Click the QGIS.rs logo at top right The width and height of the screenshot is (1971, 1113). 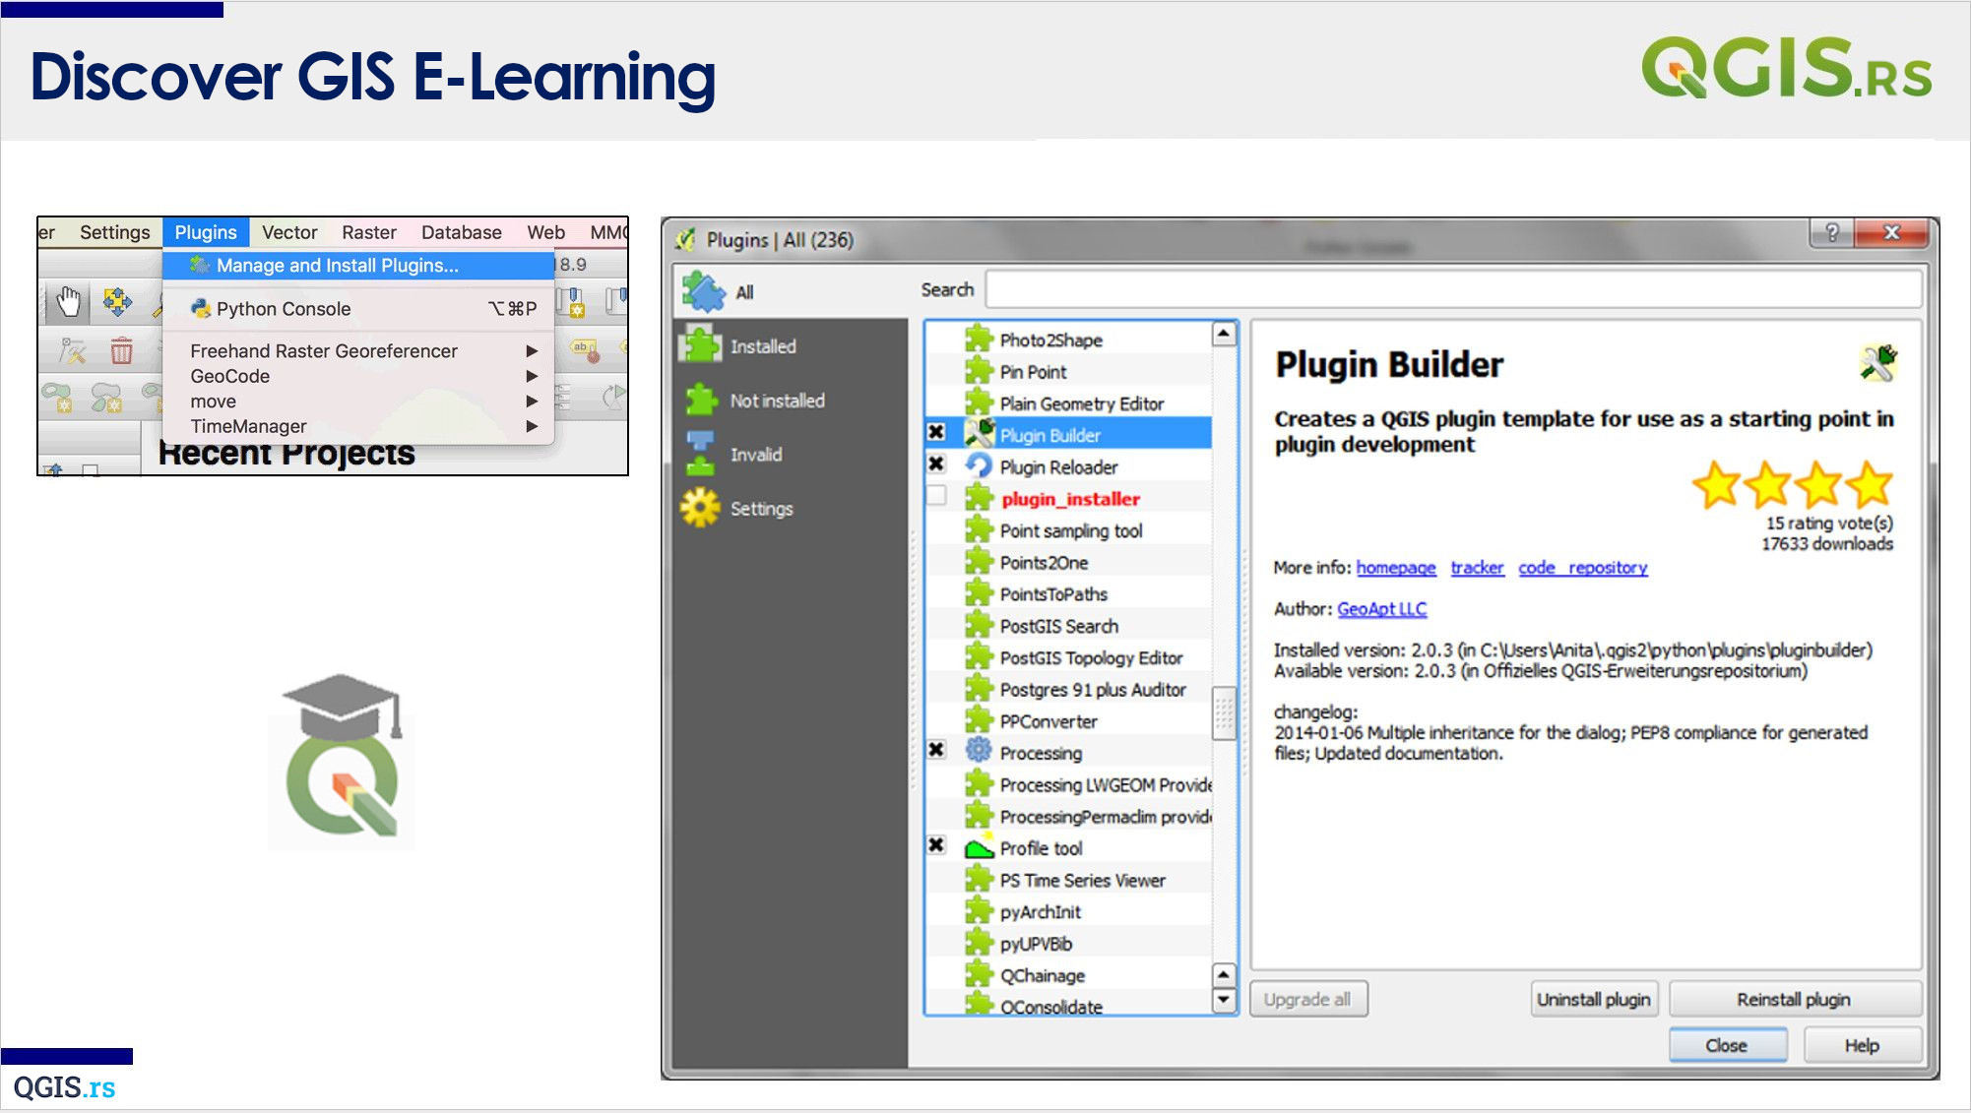[1787, 67]
